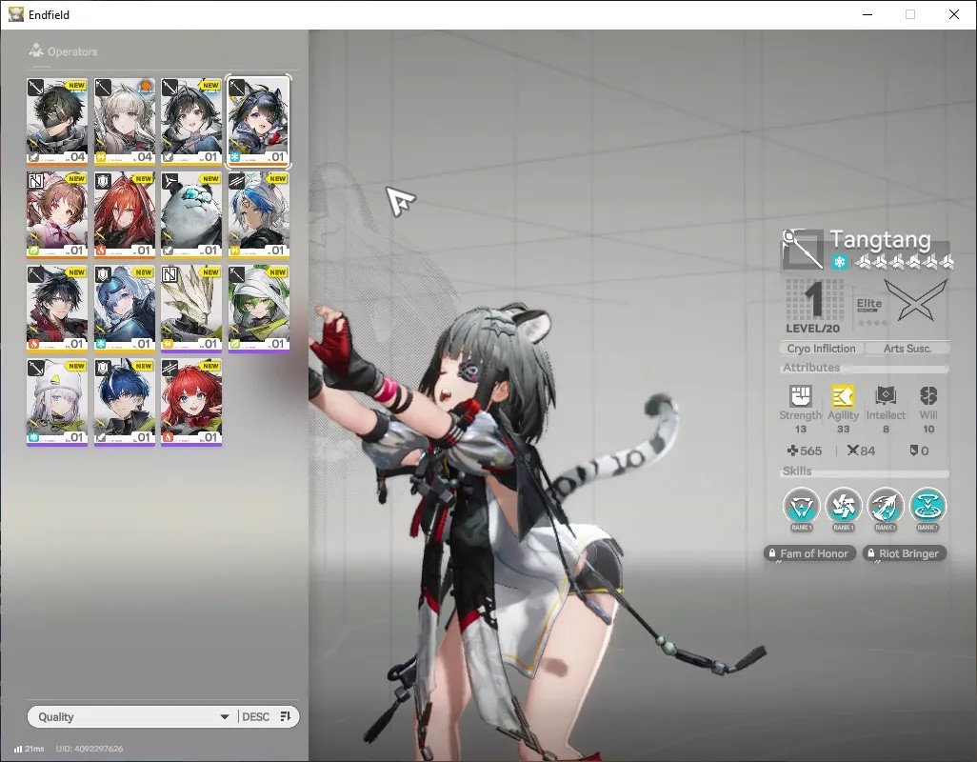The image size is (977, 762).
Task: Click the locked Riot Bringer talent
Action: pyautogui.click(x=905, y=553)
